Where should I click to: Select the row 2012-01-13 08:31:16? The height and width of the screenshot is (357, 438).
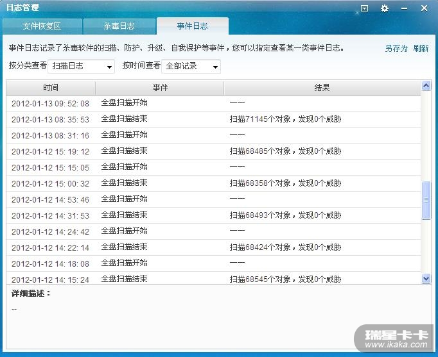pos(213,135)
